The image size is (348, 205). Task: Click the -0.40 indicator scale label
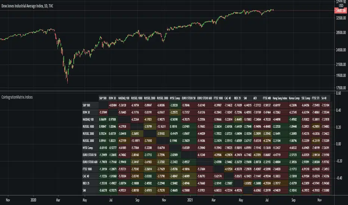[338, 178]
